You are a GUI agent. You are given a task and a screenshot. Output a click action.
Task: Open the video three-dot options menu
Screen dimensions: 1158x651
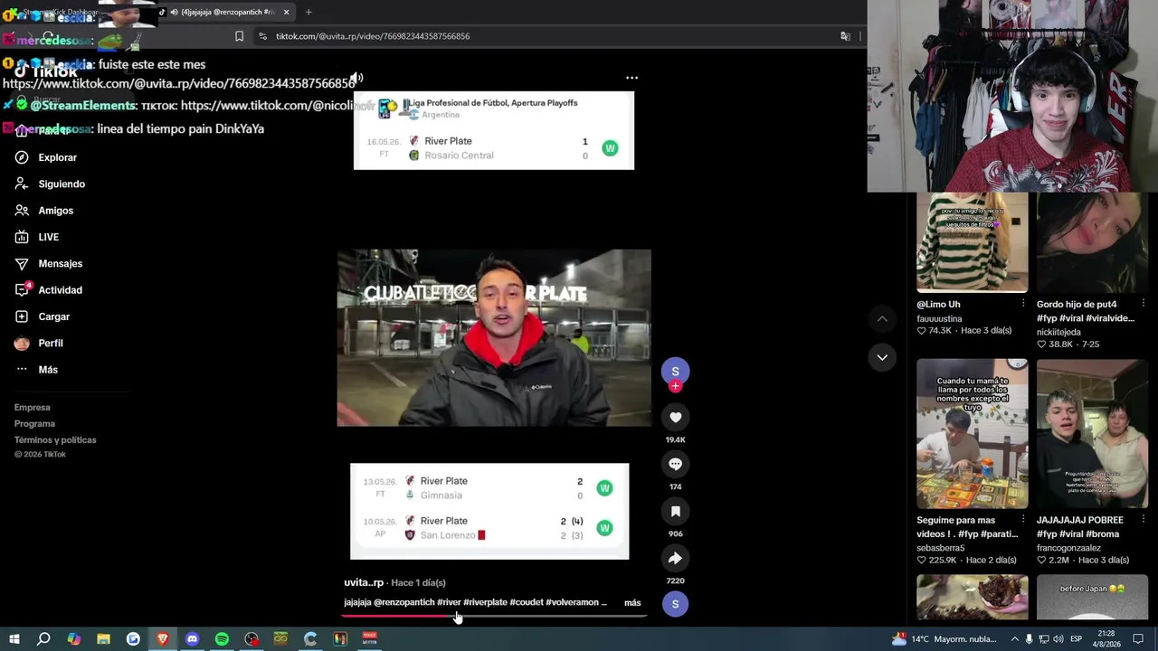click(631, 78)
